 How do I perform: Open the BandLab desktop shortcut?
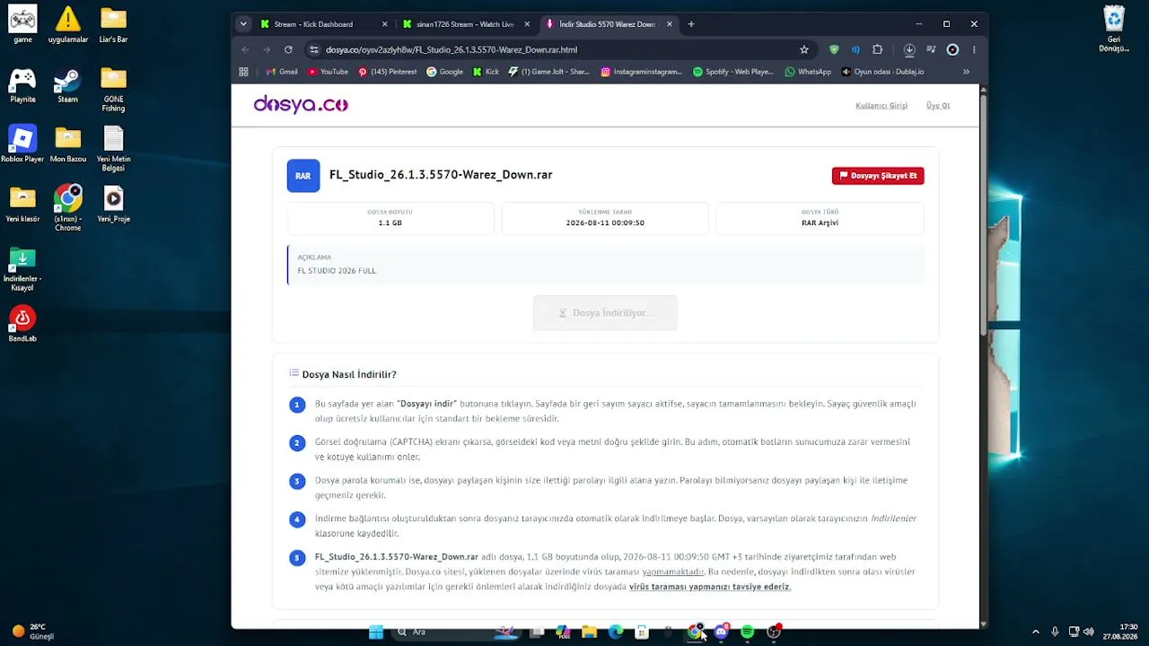click(x=22, y=324)
